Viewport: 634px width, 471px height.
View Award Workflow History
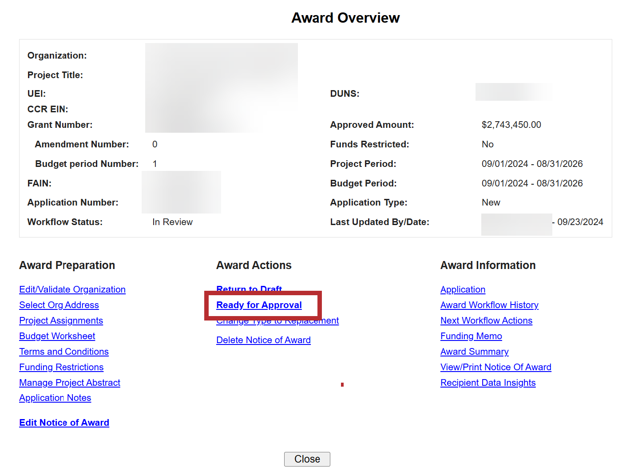(x=489, y=305)
